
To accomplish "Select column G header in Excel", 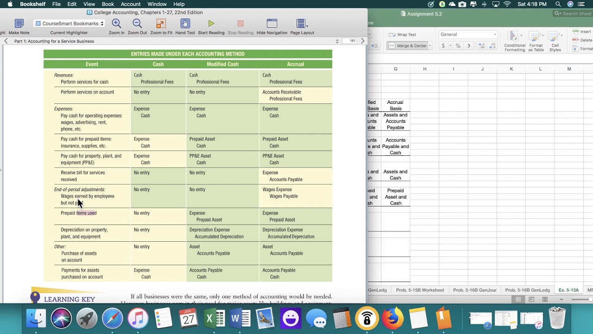I will click(x=396, y=69).
